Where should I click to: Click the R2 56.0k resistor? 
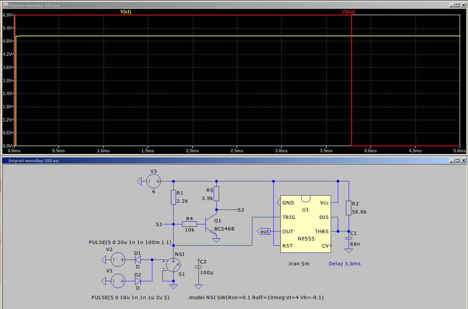coord(349,208)
